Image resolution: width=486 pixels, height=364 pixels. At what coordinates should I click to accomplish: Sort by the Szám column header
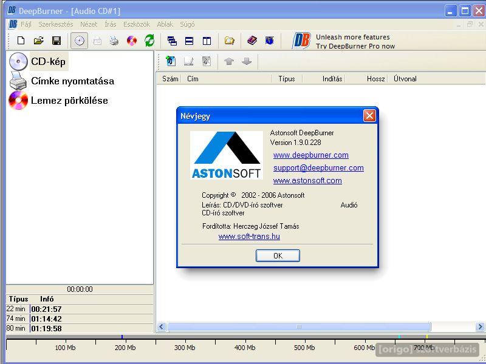coord(170,79)
